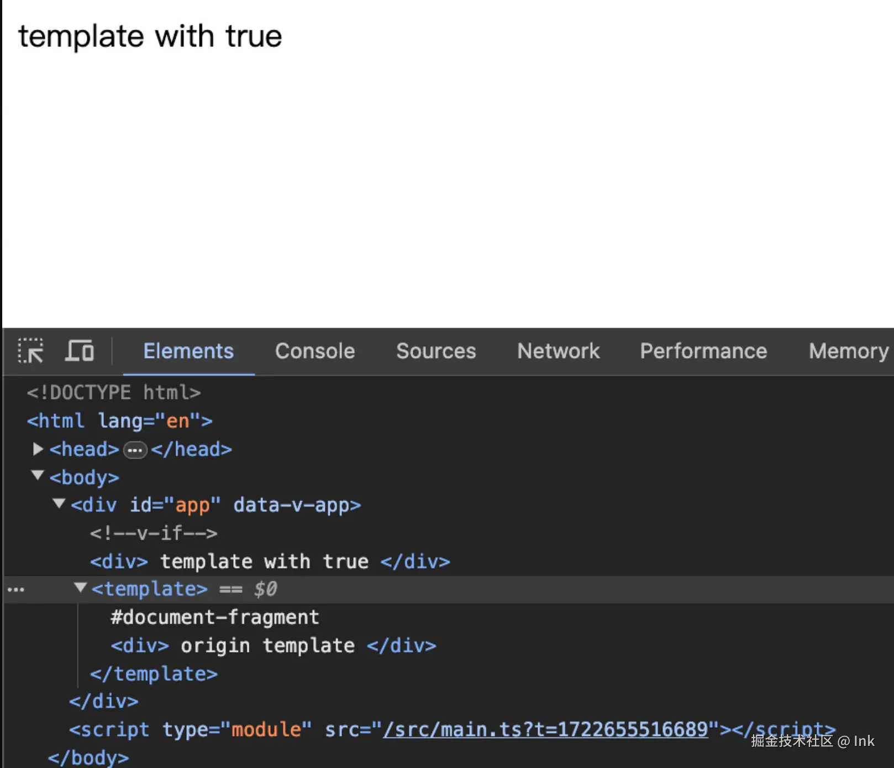Collapse the div id app node

pyautogui.click(x=59, y=504)
